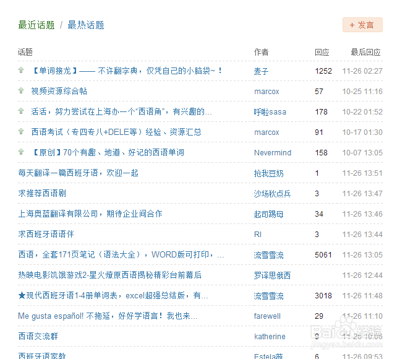
Task: Click last reply time 11-26 12:44
Action: click(x=362, y=275)
